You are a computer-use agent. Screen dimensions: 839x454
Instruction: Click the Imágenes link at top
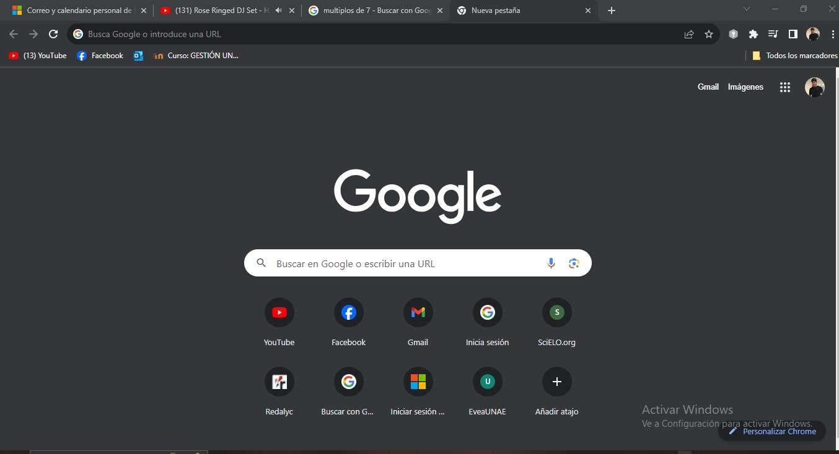[x=745, y=87]
